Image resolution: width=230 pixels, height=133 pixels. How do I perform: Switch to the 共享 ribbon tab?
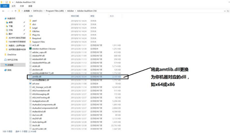pyautogui.click(x=22, y=6)
